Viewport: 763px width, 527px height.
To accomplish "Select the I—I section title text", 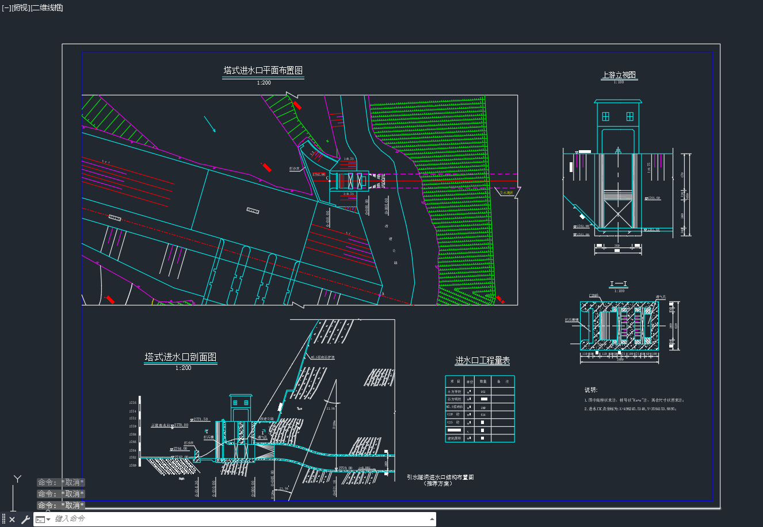I will tap(619, 284).
